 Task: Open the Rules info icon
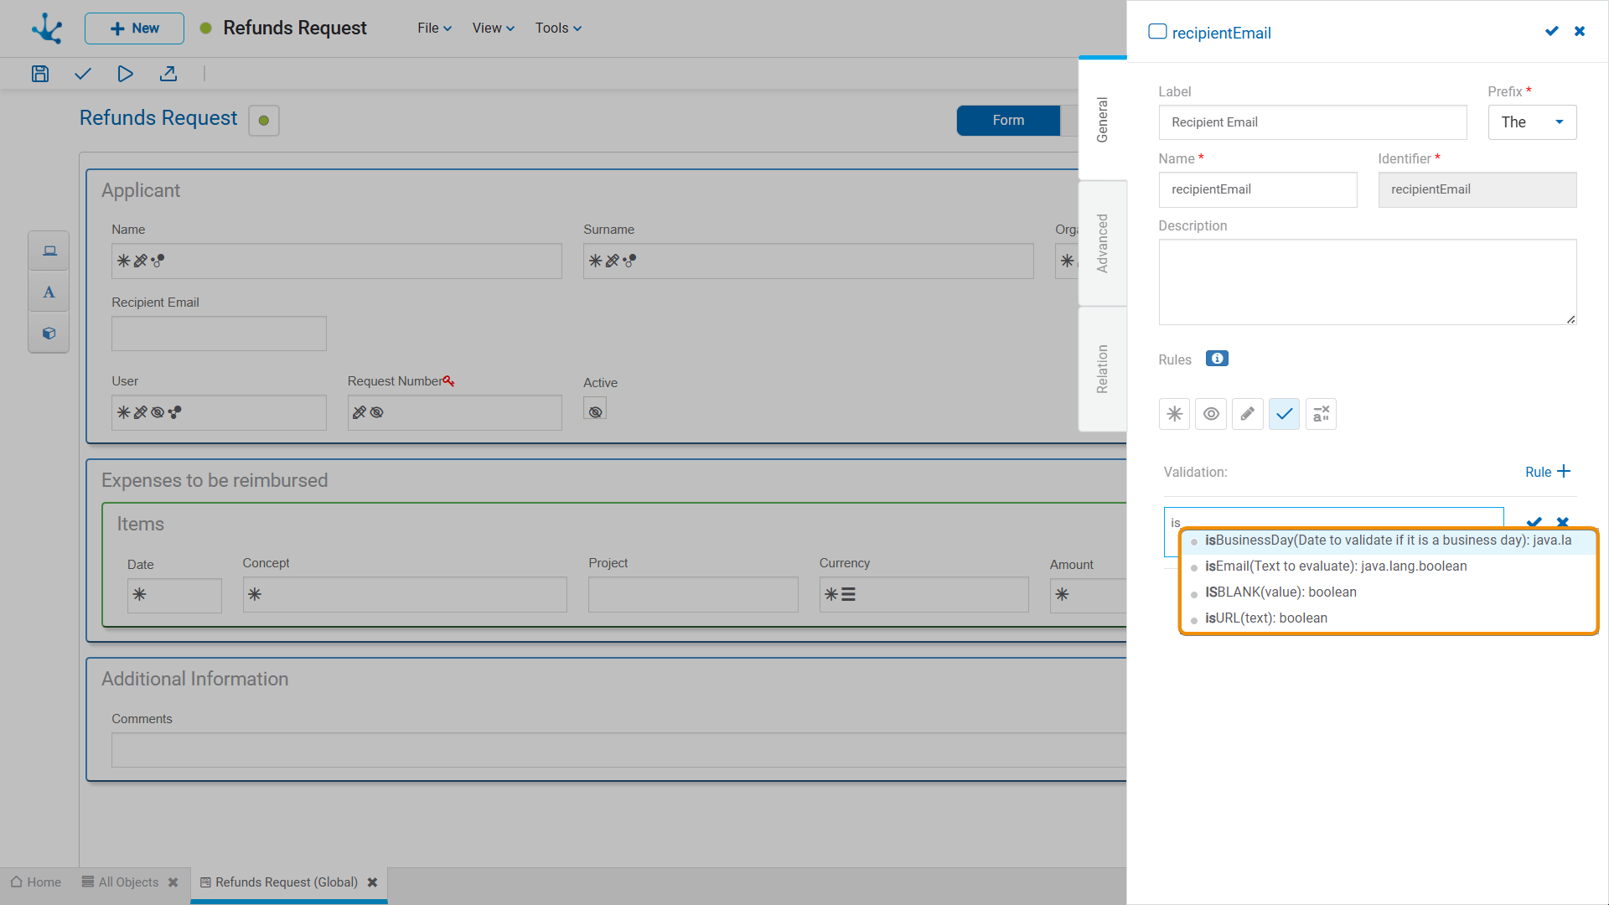coord(1217,359)
